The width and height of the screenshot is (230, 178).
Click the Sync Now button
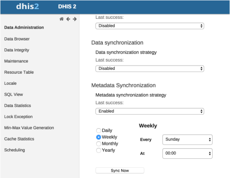120,171
